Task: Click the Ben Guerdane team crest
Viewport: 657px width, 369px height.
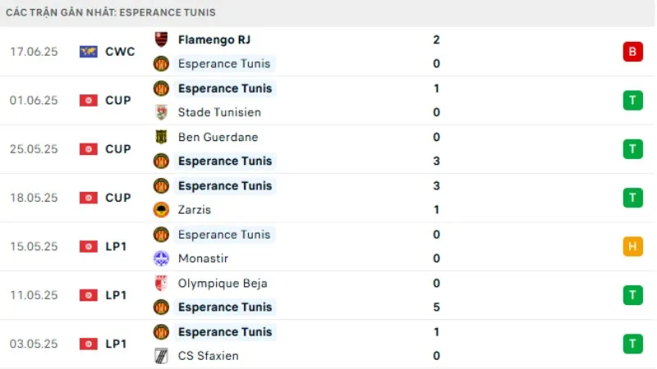Action: coord(161,137)
